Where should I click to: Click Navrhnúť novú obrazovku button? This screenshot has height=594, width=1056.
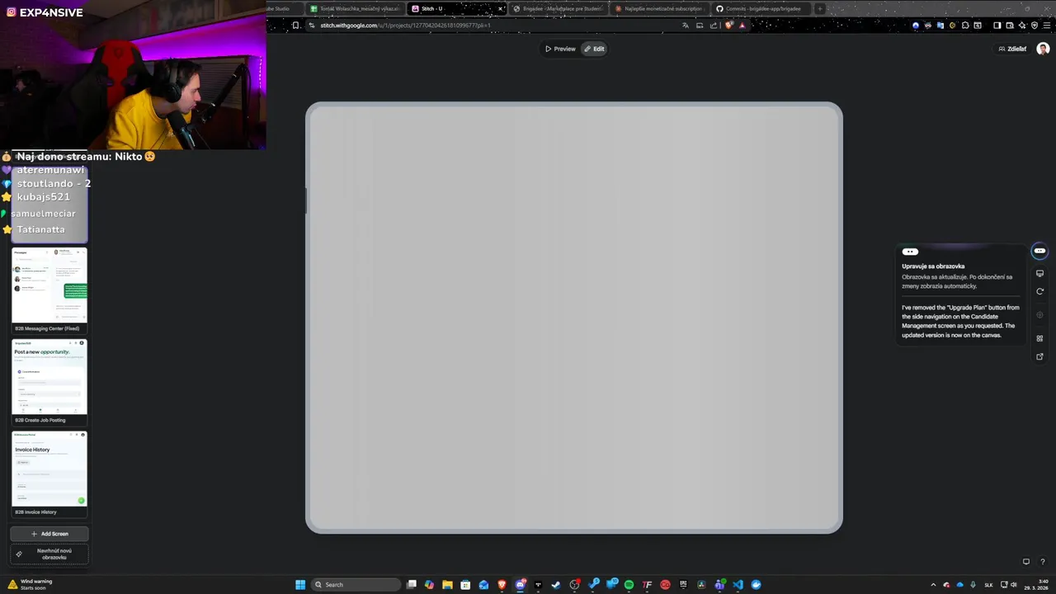(49, 554)
